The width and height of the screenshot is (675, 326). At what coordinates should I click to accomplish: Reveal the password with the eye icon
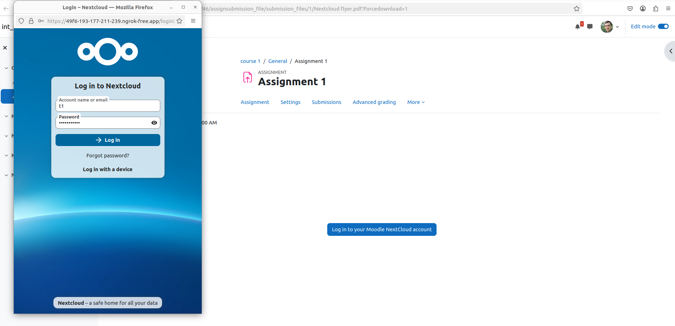coord(154,123)
